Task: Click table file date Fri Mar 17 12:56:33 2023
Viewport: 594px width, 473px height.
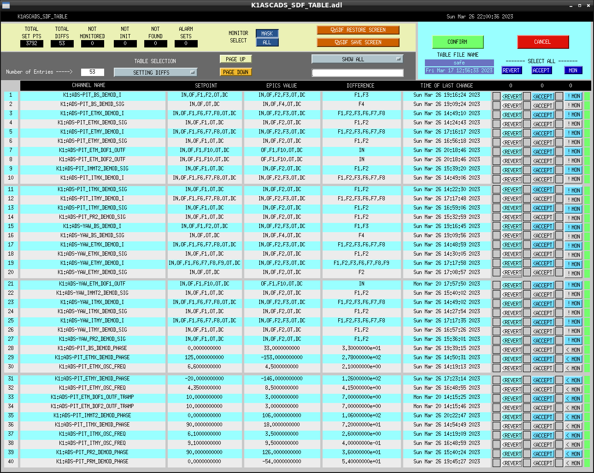Action: [x=459, y=70]
